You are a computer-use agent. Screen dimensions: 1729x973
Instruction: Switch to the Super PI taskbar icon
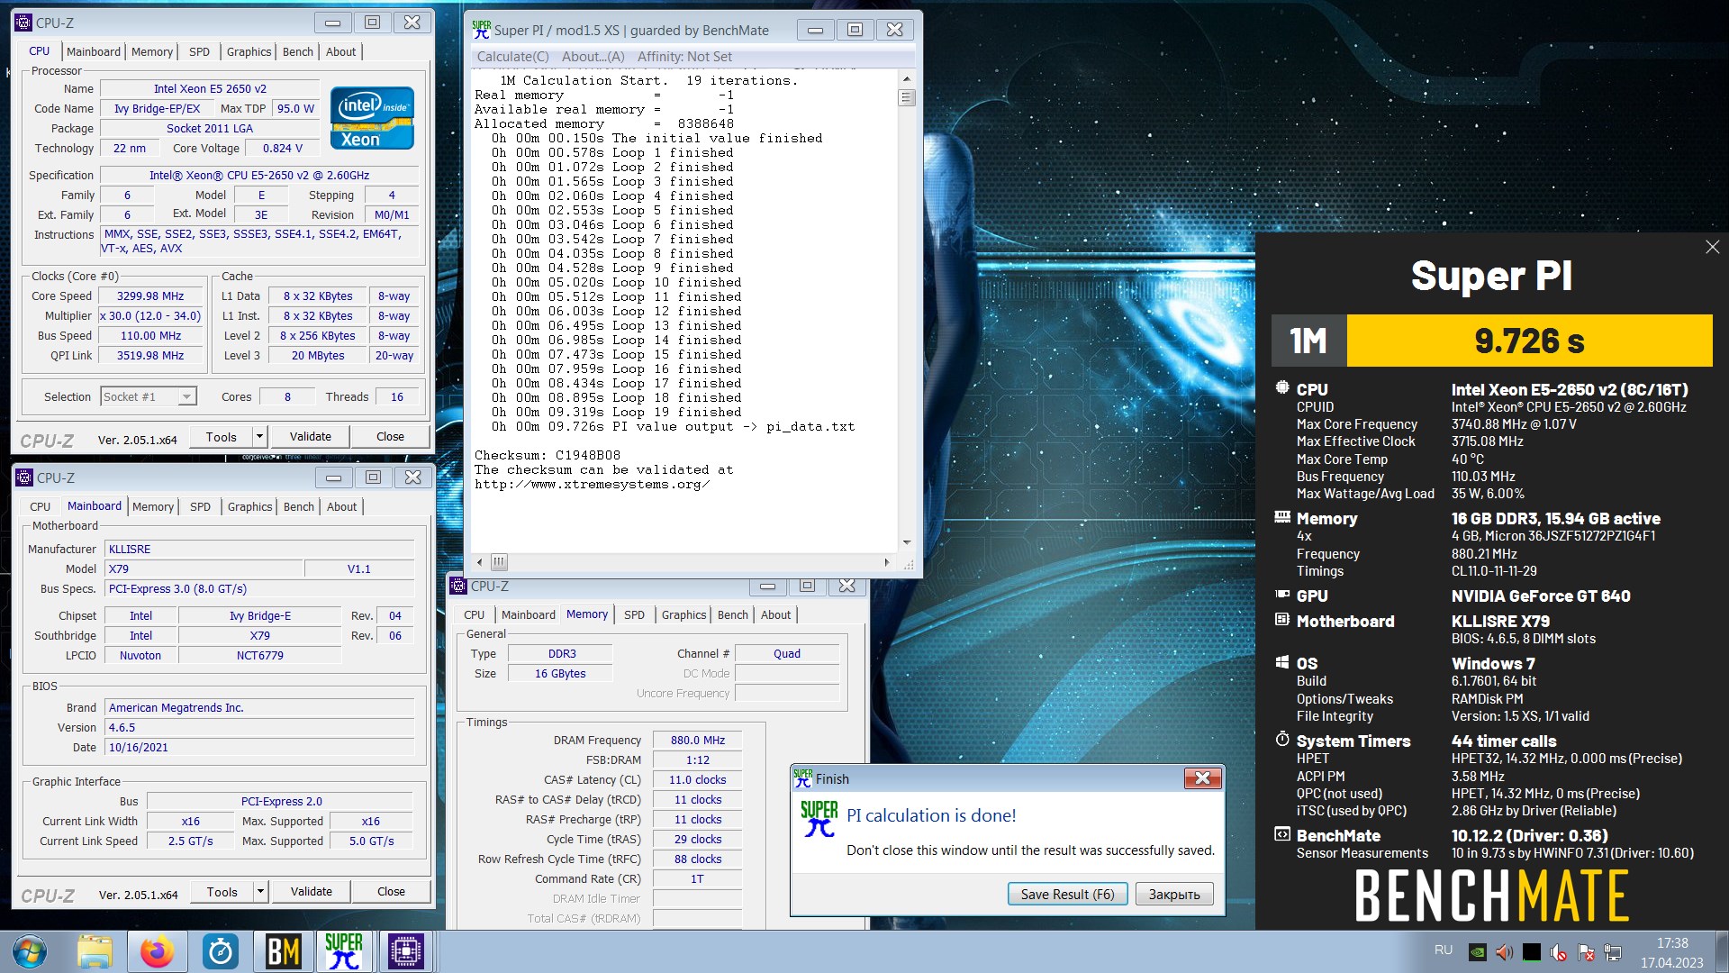(344, 951)
